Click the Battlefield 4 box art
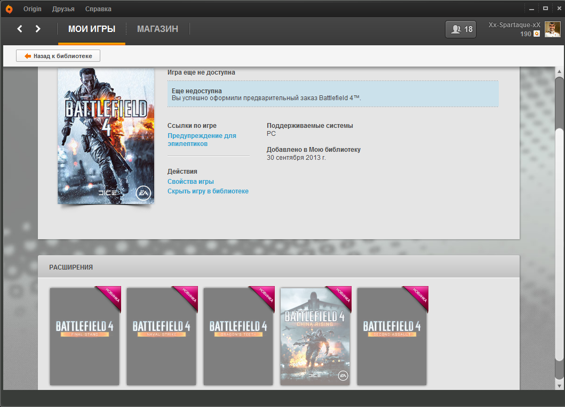This screenshot has height=407, width=565. [x=106, y=136]
